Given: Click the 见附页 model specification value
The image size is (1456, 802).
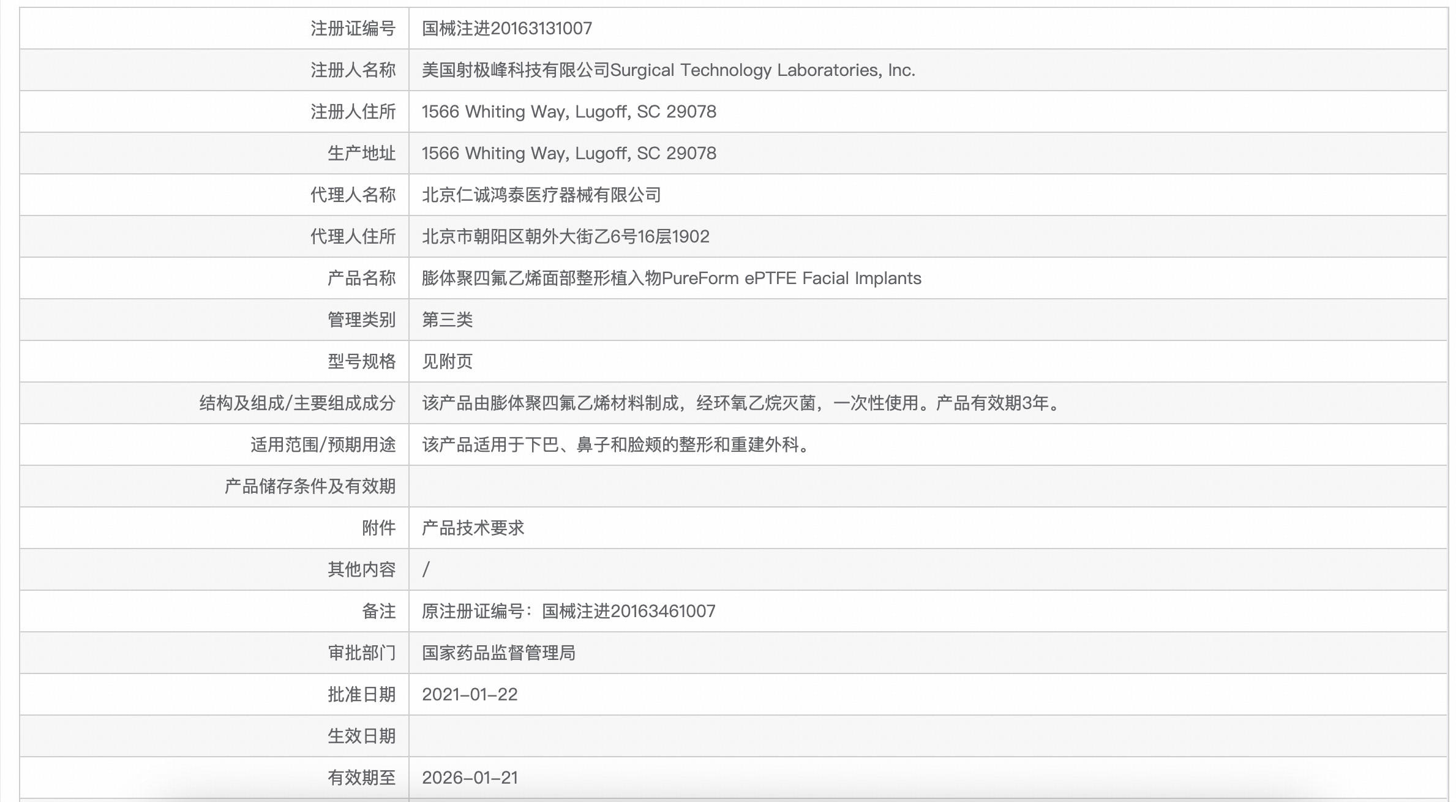Looking at the screenshot, I should [x=447, y=361].
